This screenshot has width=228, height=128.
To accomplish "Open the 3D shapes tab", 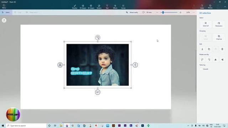I will tap(91, 6).
